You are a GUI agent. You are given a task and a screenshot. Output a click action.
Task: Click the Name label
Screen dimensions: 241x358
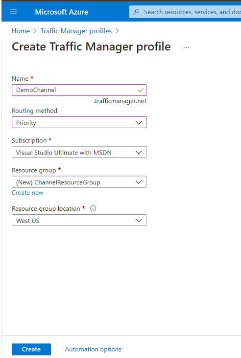[x=20, y=79]
